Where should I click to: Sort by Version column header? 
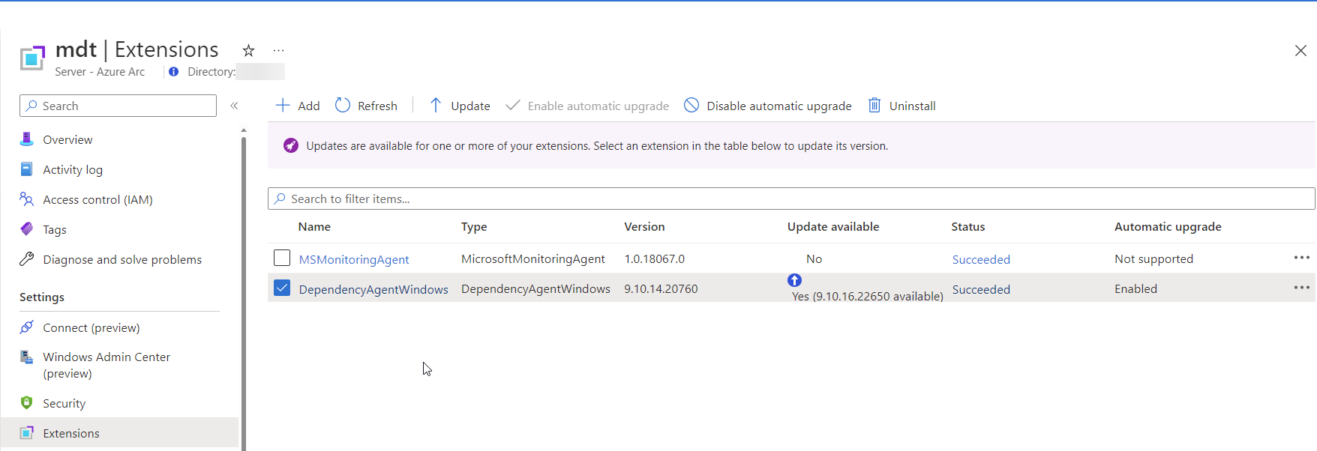[644, 226]
